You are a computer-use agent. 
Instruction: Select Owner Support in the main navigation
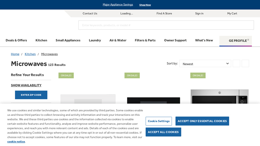pos(175,41)
